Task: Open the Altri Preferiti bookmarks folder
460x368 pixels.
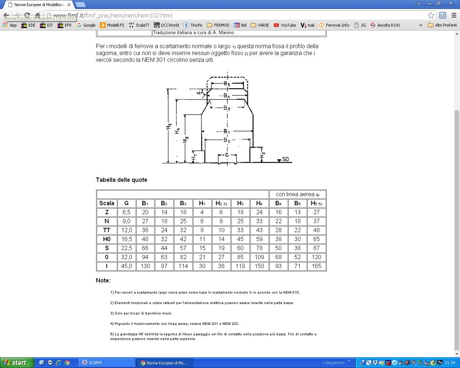Action: (x=442, y=25)
